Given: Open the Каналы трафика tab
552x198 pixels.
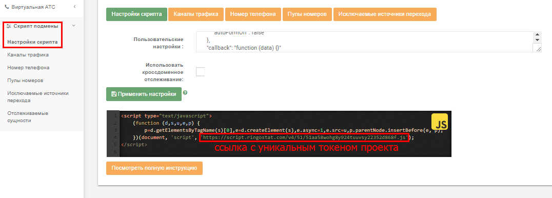Looking at the screenshot, I should (x=196, y=14).
